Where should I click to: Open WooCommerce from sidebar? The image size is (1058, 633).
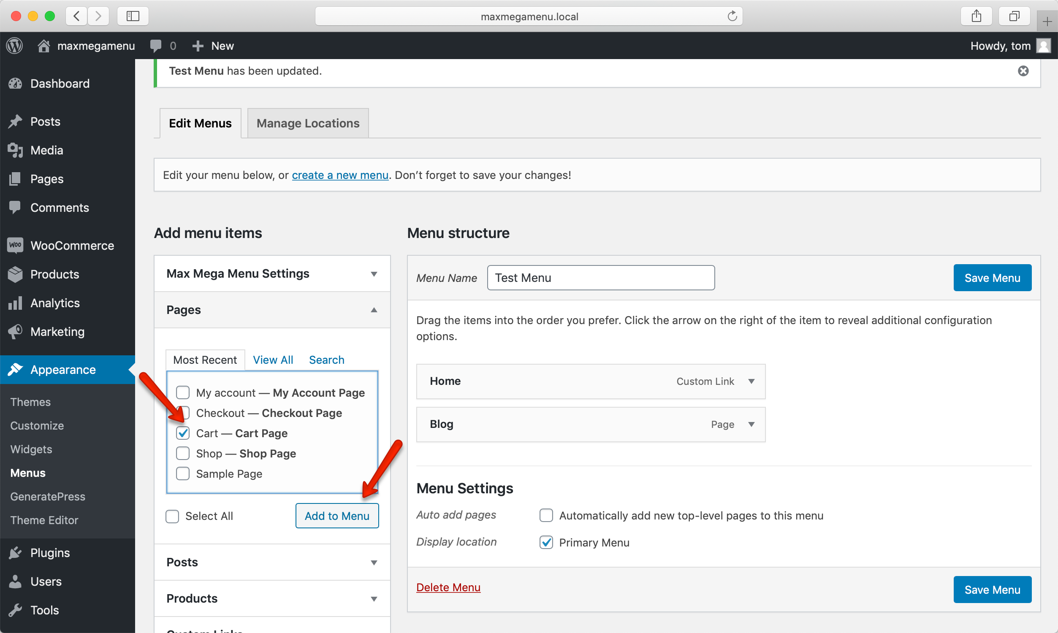(72, 246)
